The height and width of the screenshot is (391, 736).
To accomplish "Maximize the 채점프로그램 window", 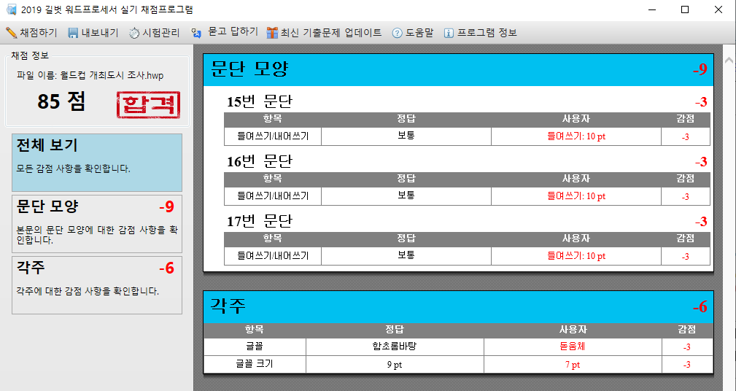I will (x=685, y=9).
